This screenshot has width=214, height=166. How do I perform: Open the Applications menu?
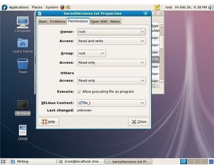(19, 7)
